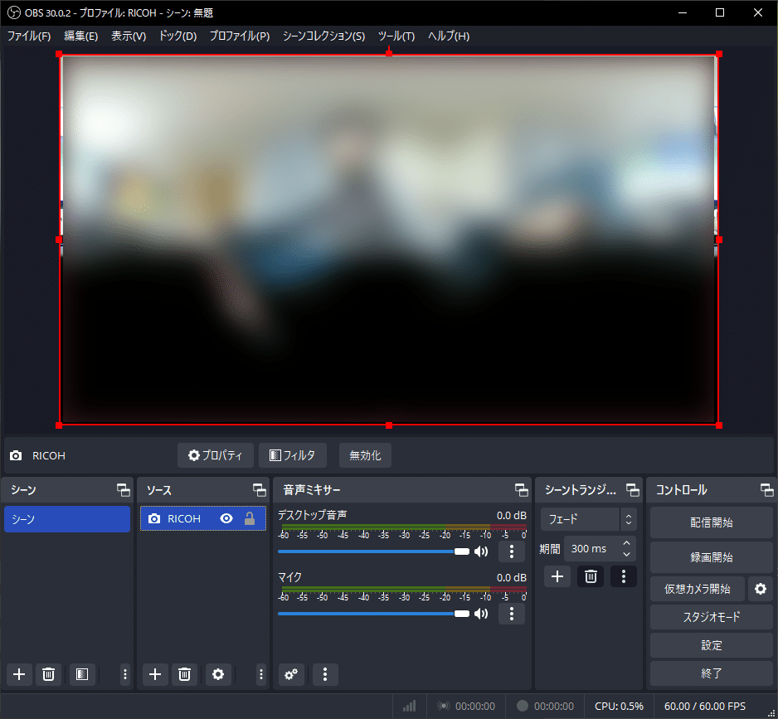Toggle visibility eye of RICOH source
The width and height of the screenshot is (778, 719).
point(226,518)
